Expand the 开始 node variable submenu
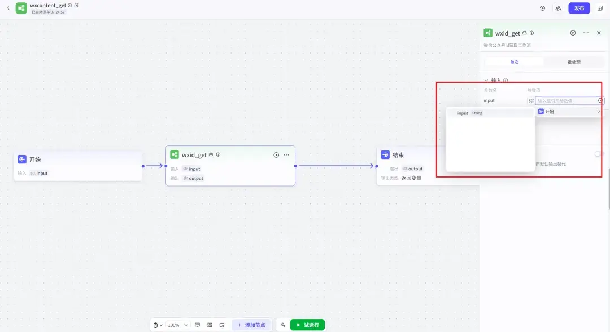Image resolution: width=610 pixels, height=332 pixels. coord(569,112)
